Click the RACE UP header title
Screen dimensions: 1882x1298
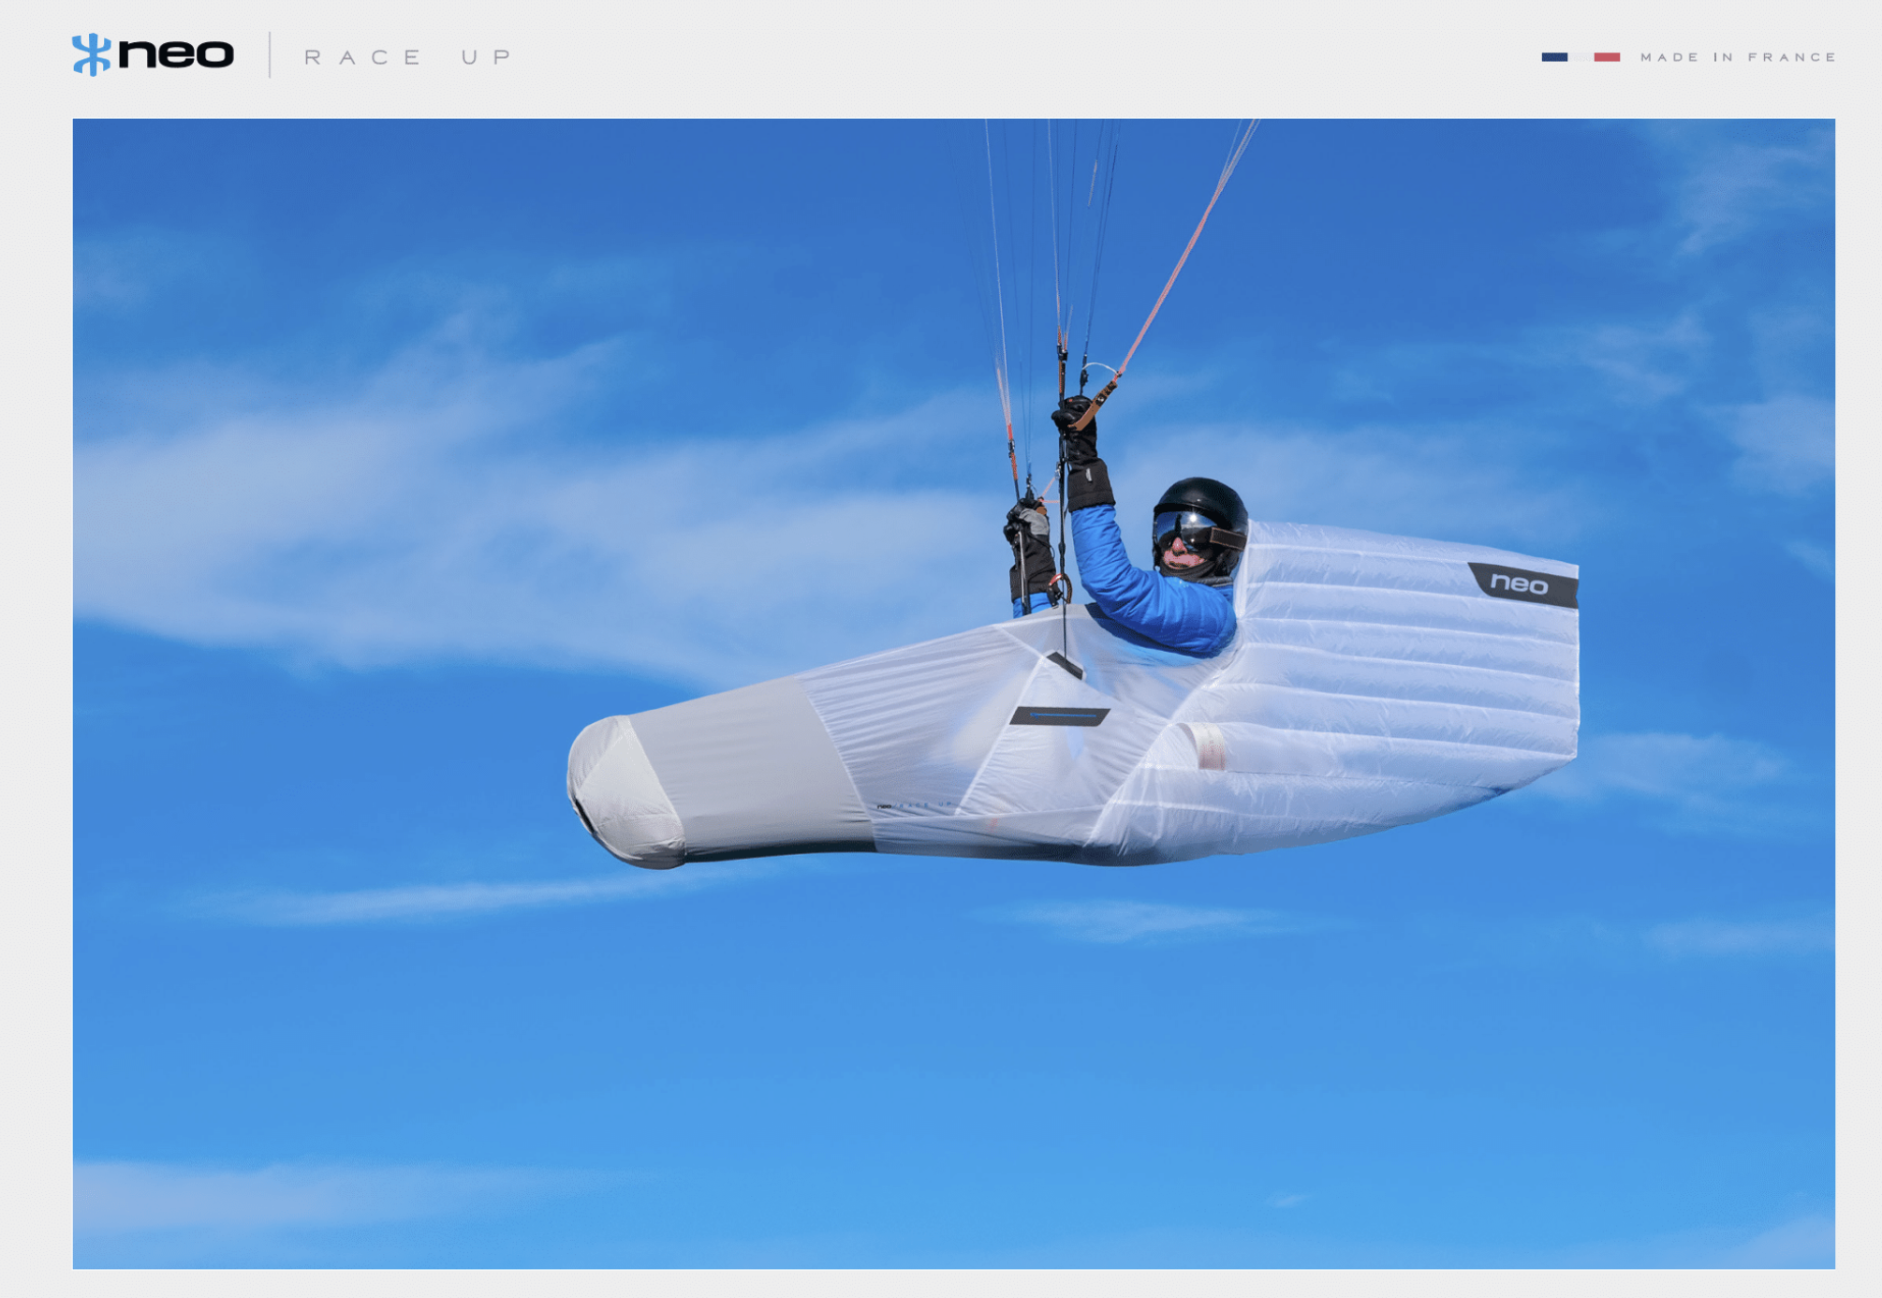[x=408, y=57]
